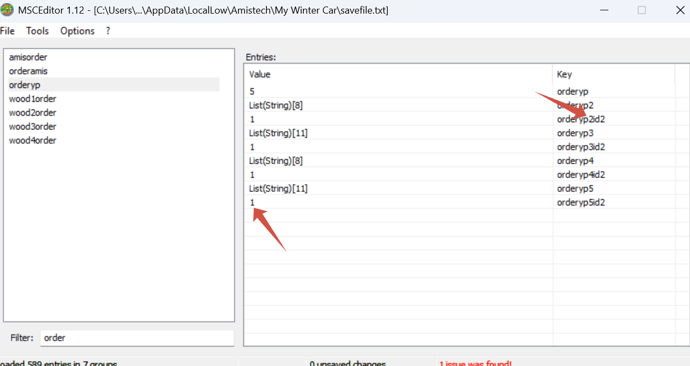
Task: Select the wood4order group
Action: click(x=33, y=140)
